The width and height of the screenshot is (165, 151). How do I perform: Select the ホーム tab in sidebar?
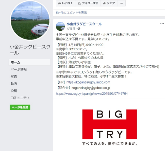click(x=30, y=62)
